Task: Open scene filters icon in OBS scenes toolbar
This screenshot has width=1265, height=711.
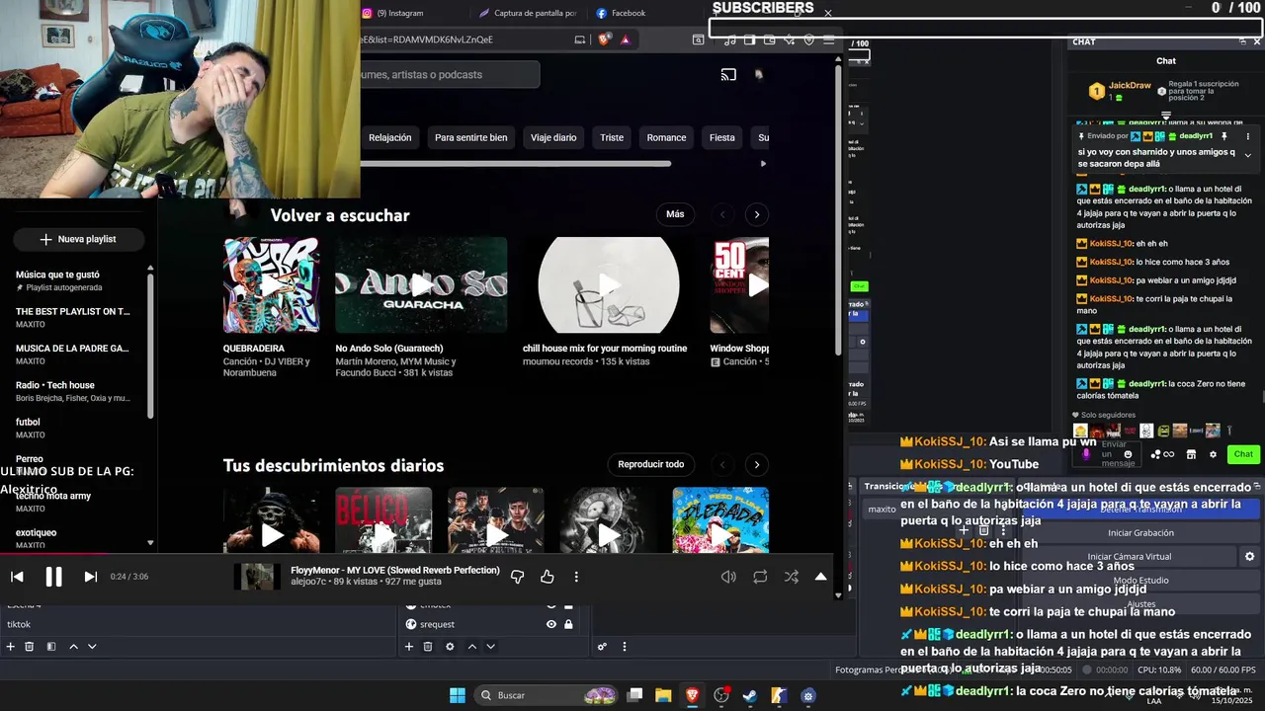Action: [x=49, y=647]
